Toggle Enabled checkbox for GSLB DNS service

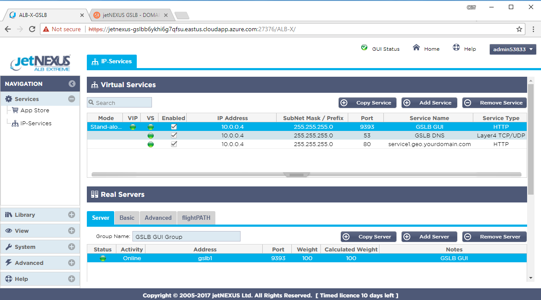pos(174,135)
